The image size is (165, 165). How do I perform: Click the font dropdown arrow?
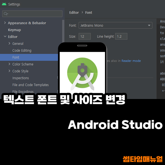click(149, 25)
